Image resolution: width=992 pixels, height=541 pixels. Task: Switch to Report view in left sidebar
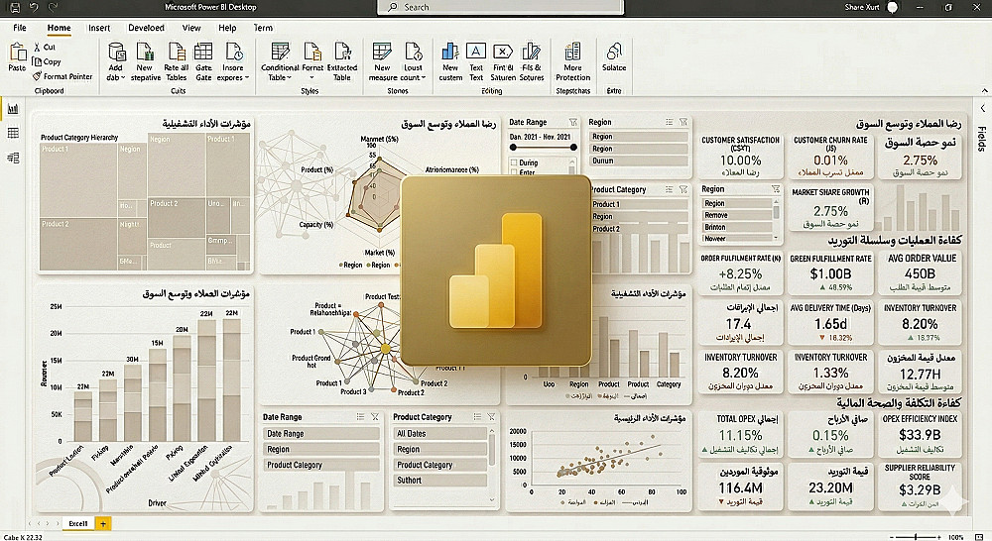(13, 109)
